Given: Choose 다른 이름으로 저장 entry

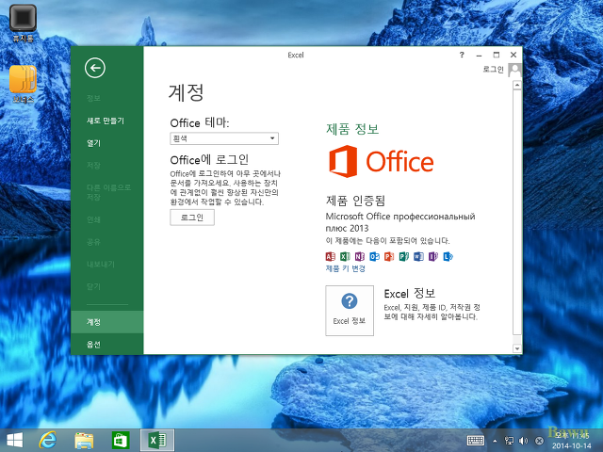Looking at the screenshot, I should tap(108, 192).
